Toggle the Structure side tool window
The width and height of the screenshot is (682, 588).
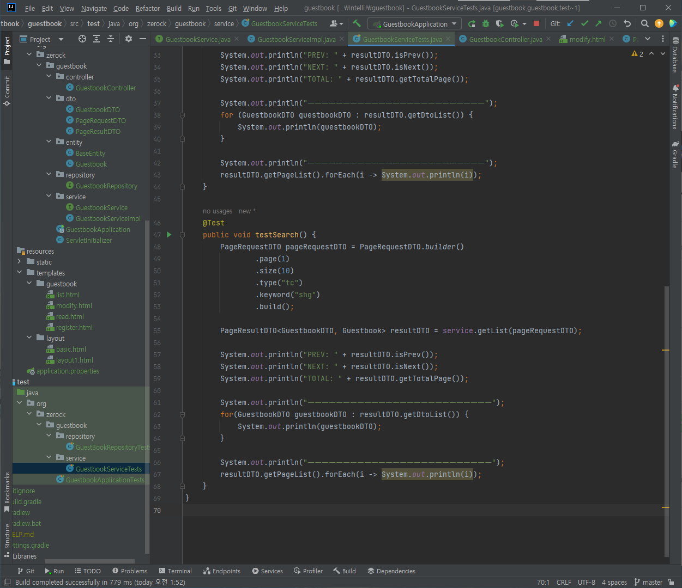point(7,541)
